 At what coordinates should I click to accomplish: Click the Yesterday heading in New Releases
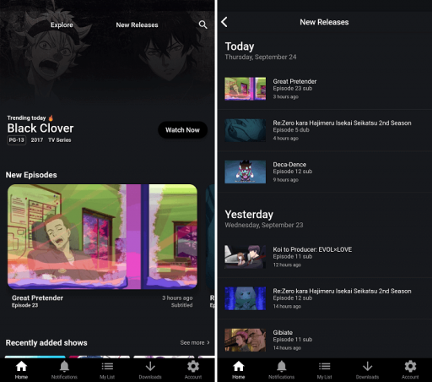tap(249, 215)
